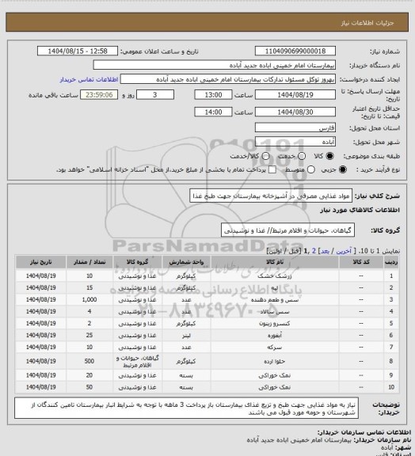Click the گیاهان، حیوانات و اقلام مرتبط group cell
The height and width of the screenshot is (456, 415).
coord(137,362)
